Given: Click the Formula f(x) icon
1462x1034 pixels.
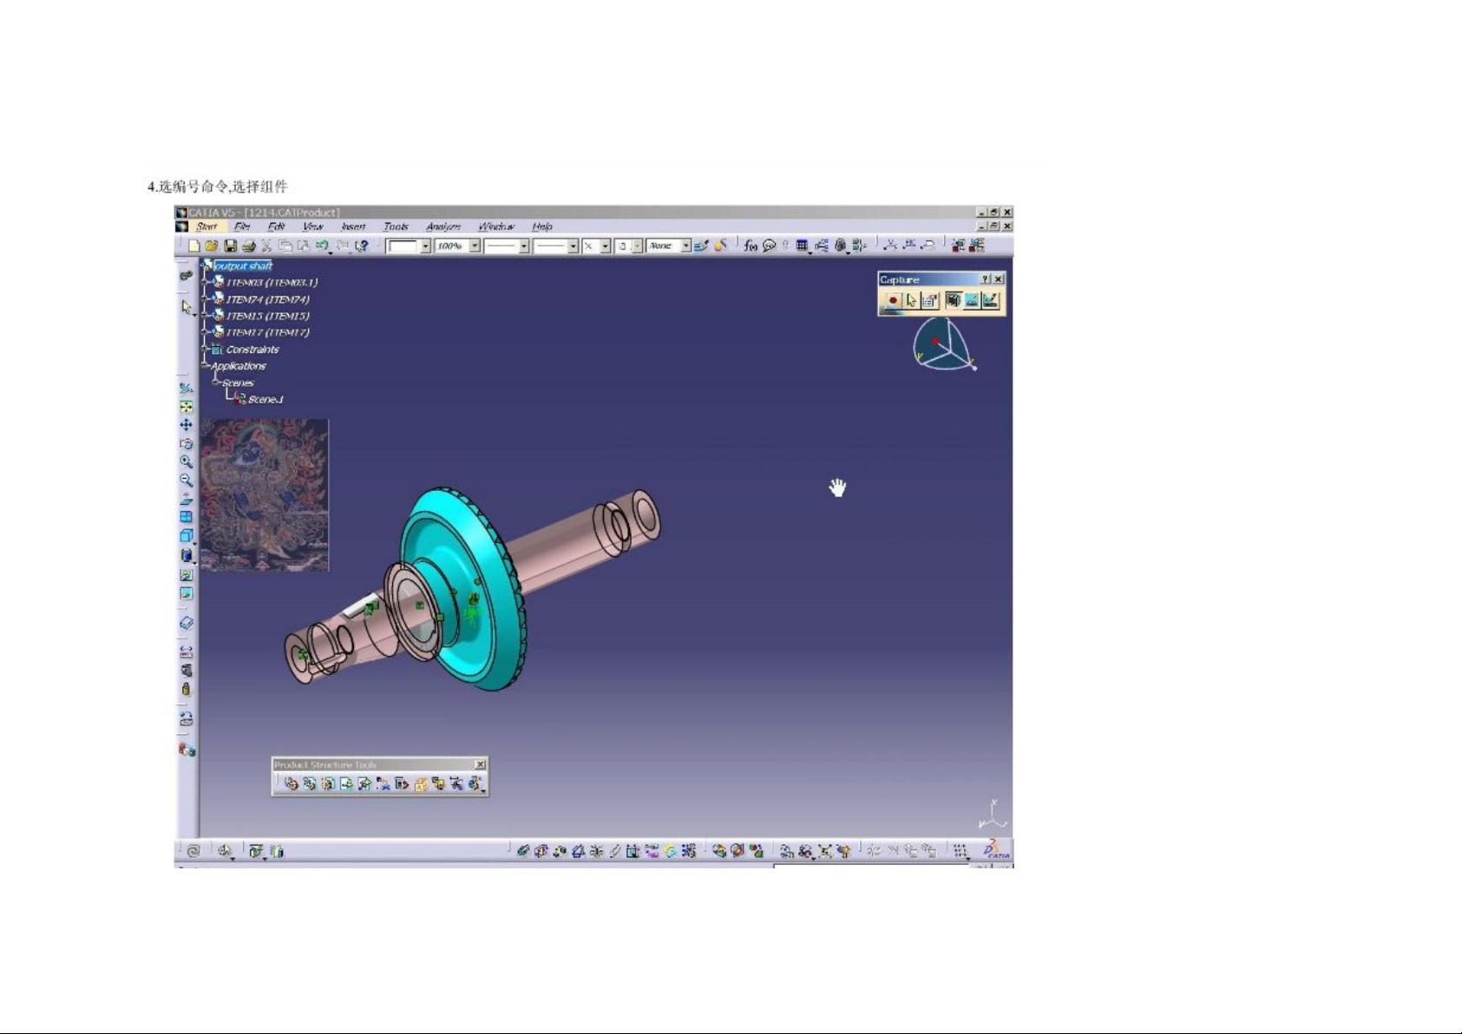Looking at the screenshot, I should (x=751, y=246).
